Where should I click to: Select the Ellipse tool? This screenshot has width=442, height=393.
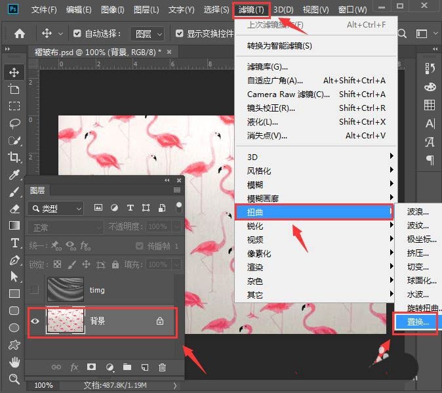(14, 327)
